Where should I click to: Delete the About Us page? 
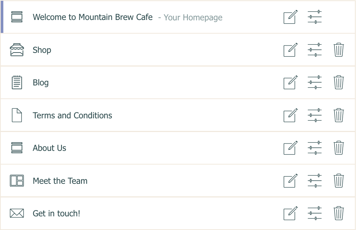click(x=339, y=148)
